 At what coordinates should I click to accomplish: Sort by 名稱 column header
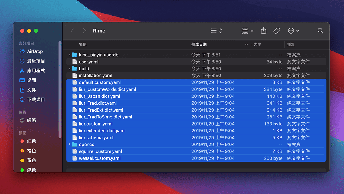coord(83,45)
